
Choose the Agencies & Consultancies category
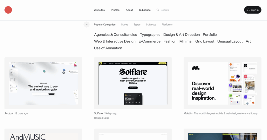pyautogui.click(x=116, y=35)
